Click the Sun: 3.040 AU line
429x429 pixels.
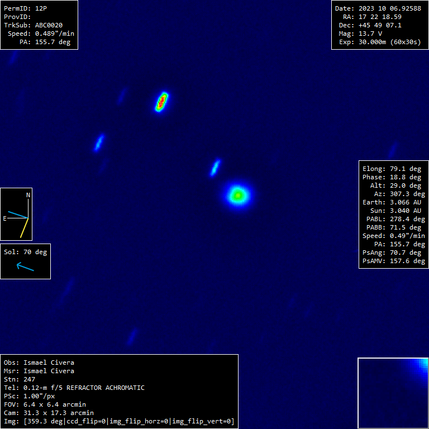point(395,211)
